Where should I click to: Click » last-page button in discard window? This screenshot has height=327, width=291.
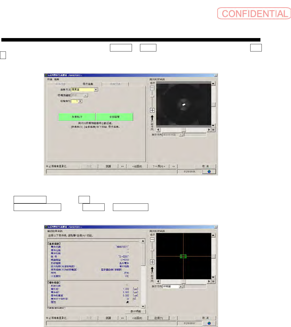pos(174,166)
